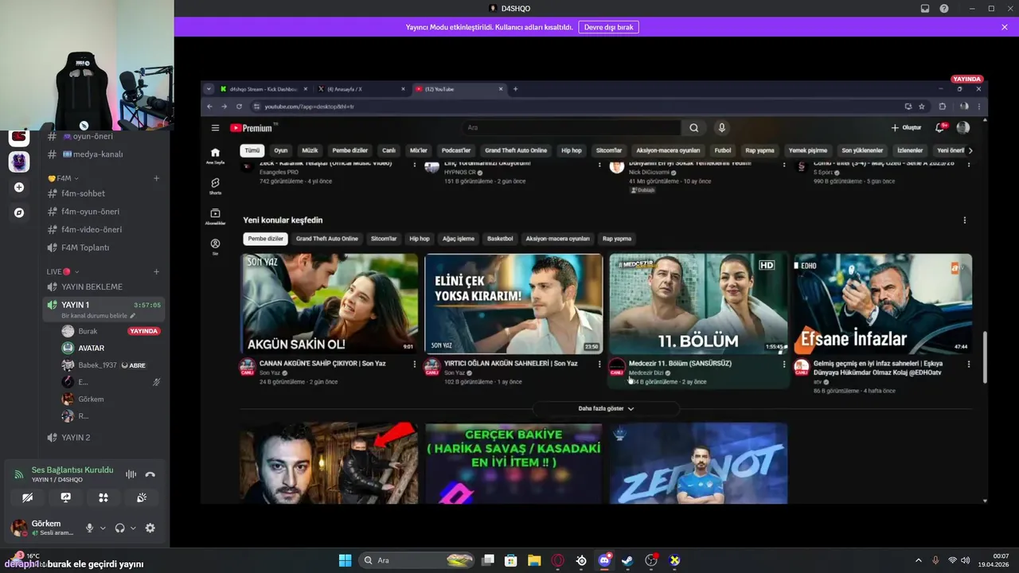Image resolution: width=1019 pixels, height=573 pixels.
Task: Open the Discord activities launcher icon
Action: (x=103, y=497)
